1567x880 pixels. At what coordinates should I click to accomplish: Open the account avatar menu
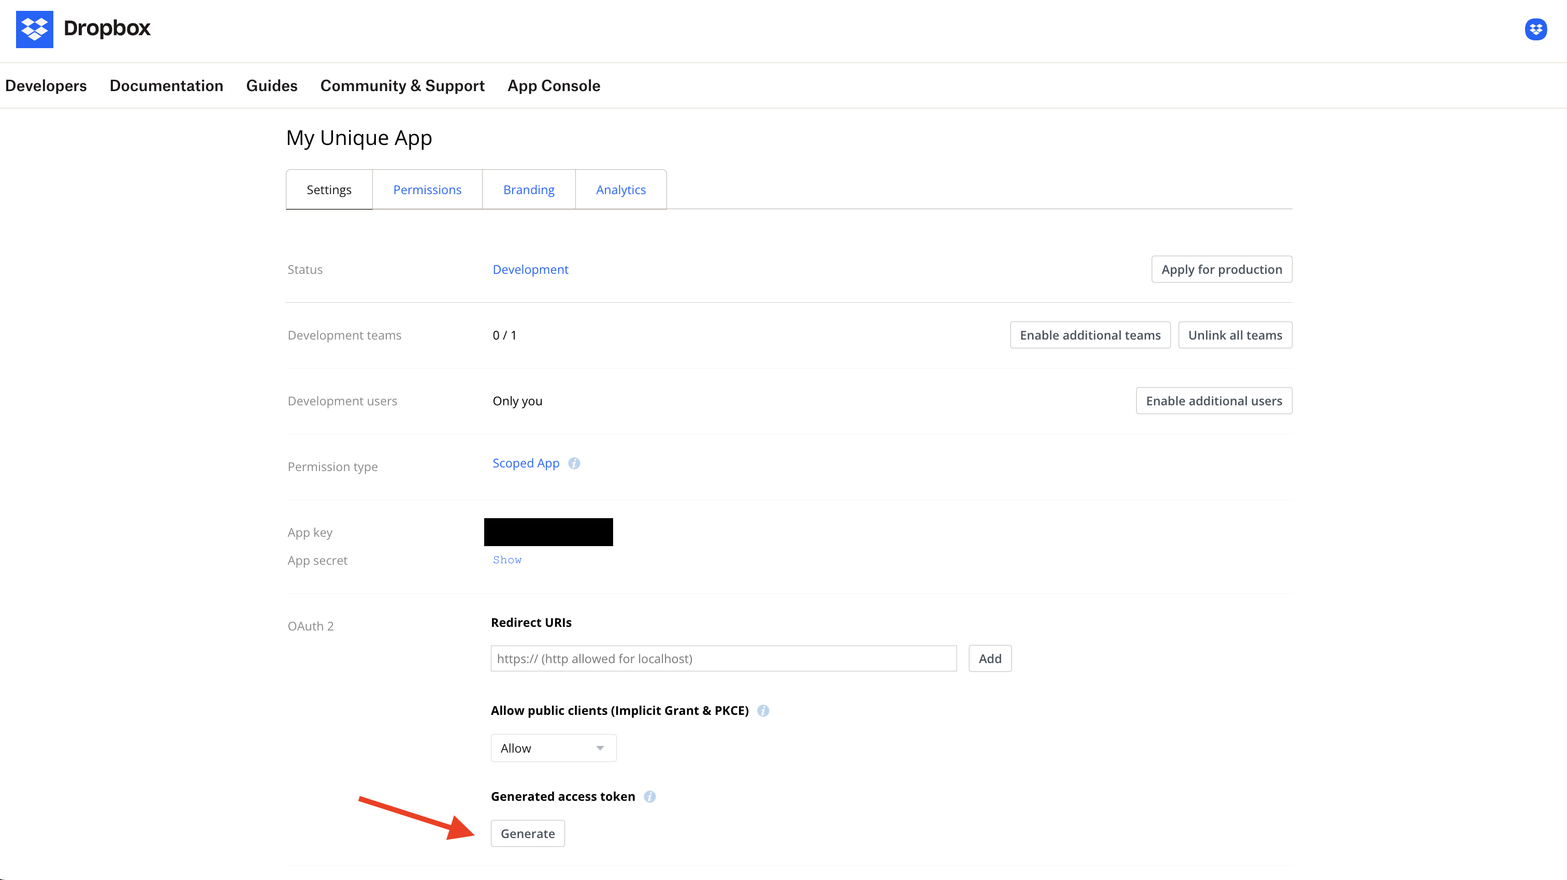pos(1535,28)
